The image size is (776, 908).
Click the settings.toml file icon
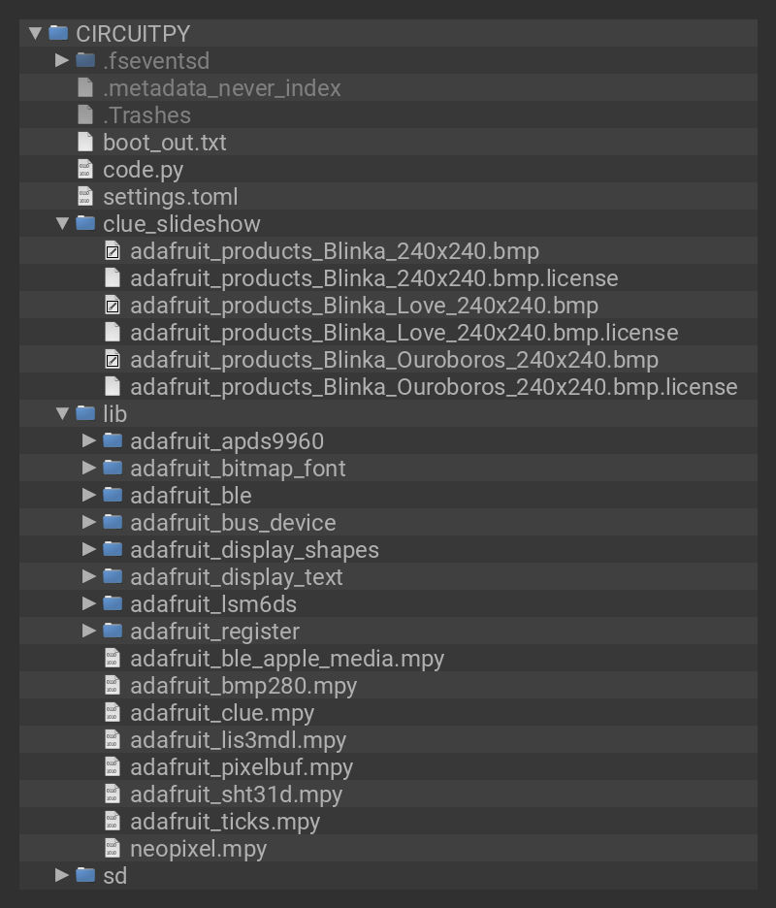[85, 197]
